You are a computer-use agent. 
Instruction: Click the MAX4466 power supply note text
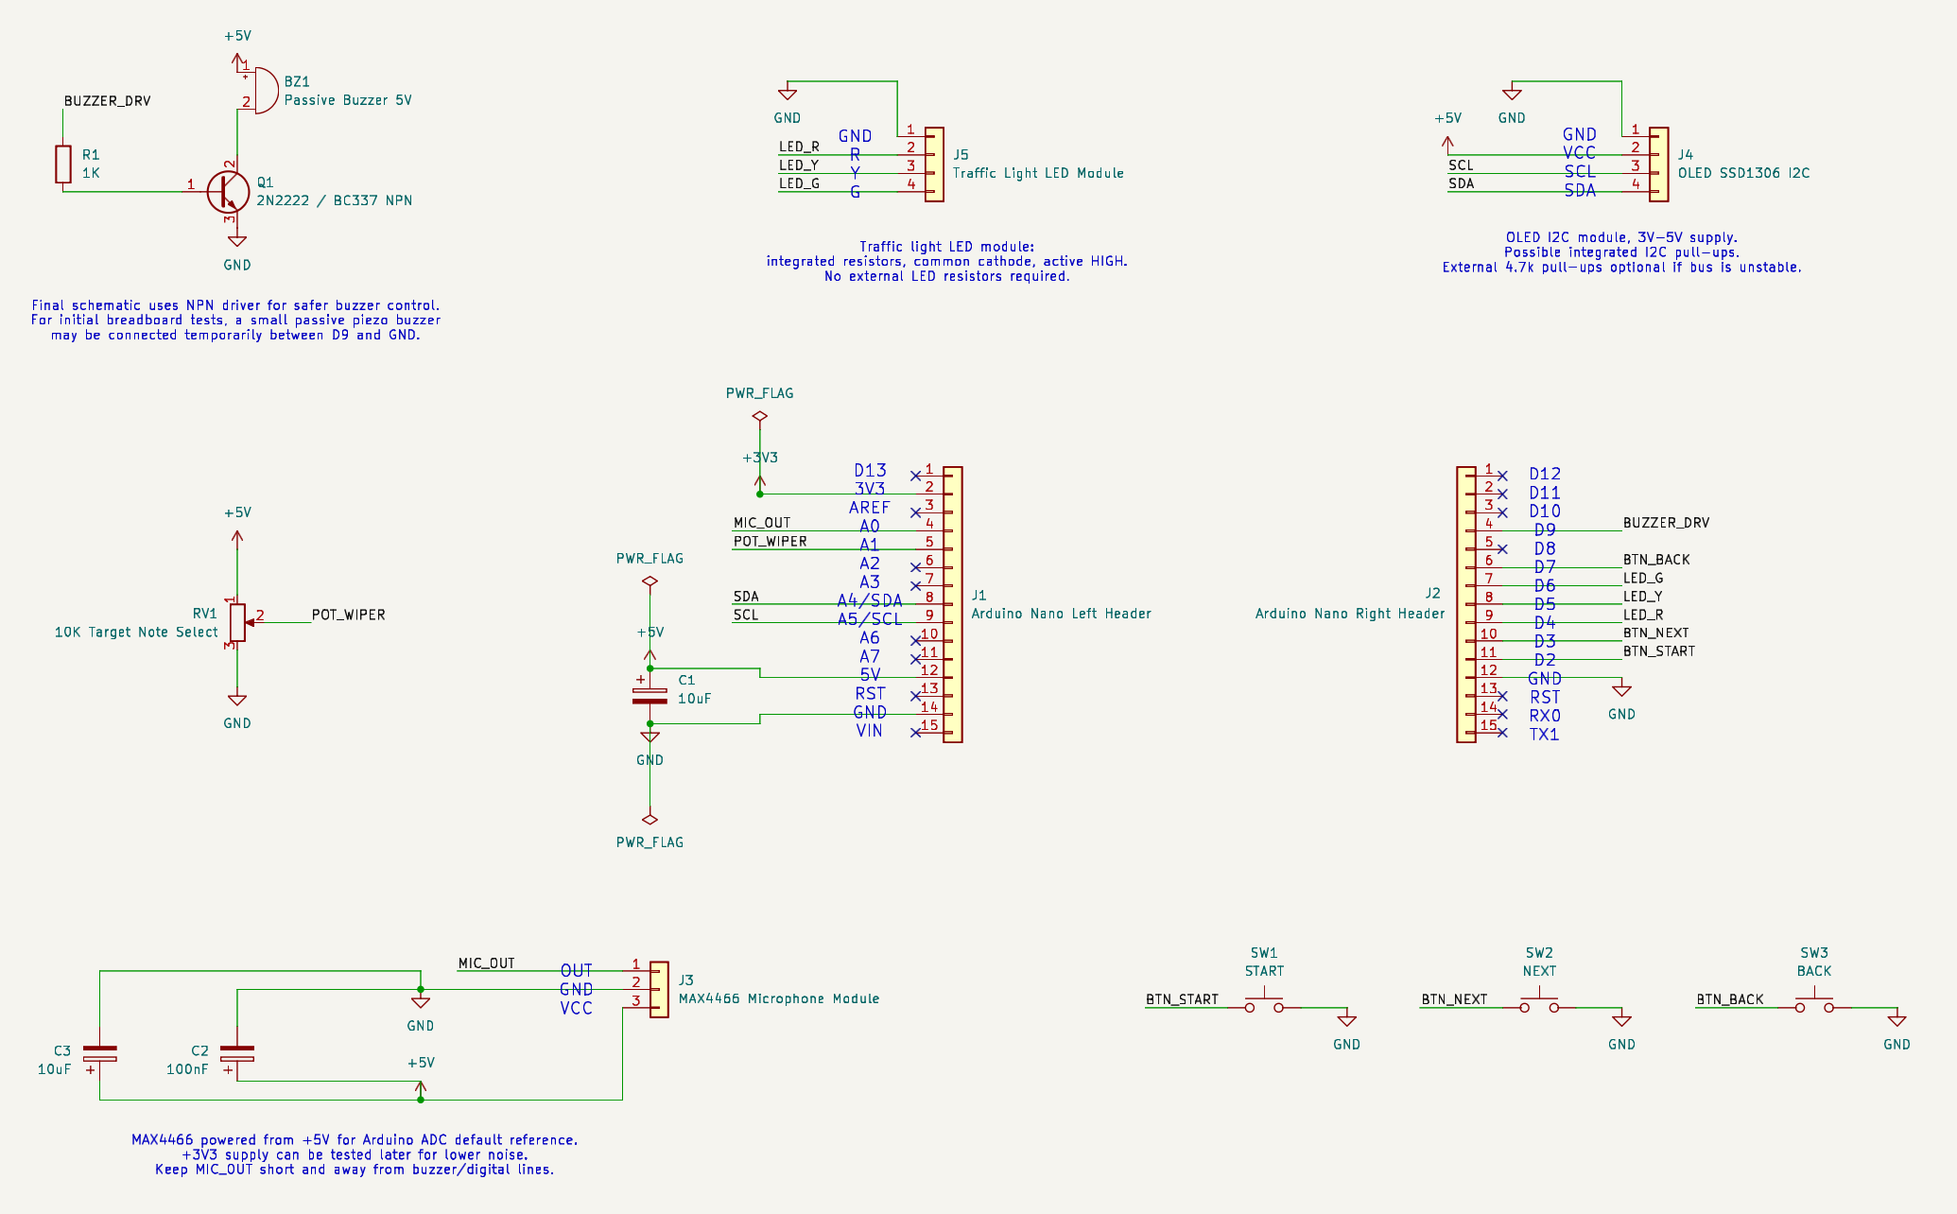[x=355, y=1154]
